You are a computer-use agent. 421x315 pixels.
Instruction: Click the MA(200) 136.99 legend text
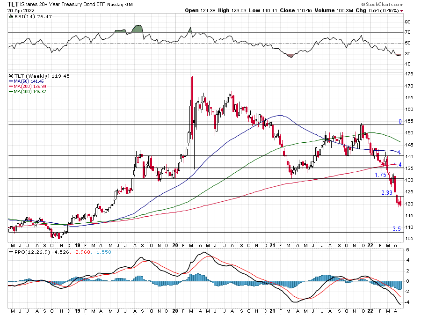coord(30,87)
